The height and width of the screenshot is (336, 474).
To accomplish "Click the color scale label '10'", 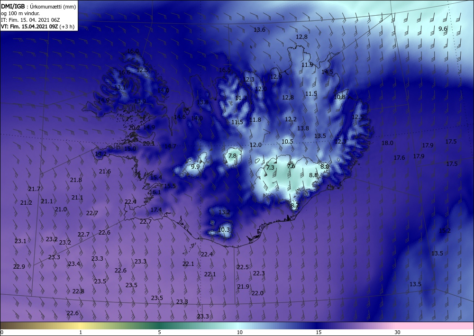I will click(x=239, y=332).
